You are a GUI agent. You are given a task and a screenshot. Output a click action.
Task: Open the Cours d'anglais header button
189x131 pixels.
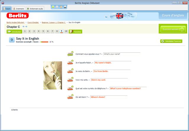[x=173, y=15]
